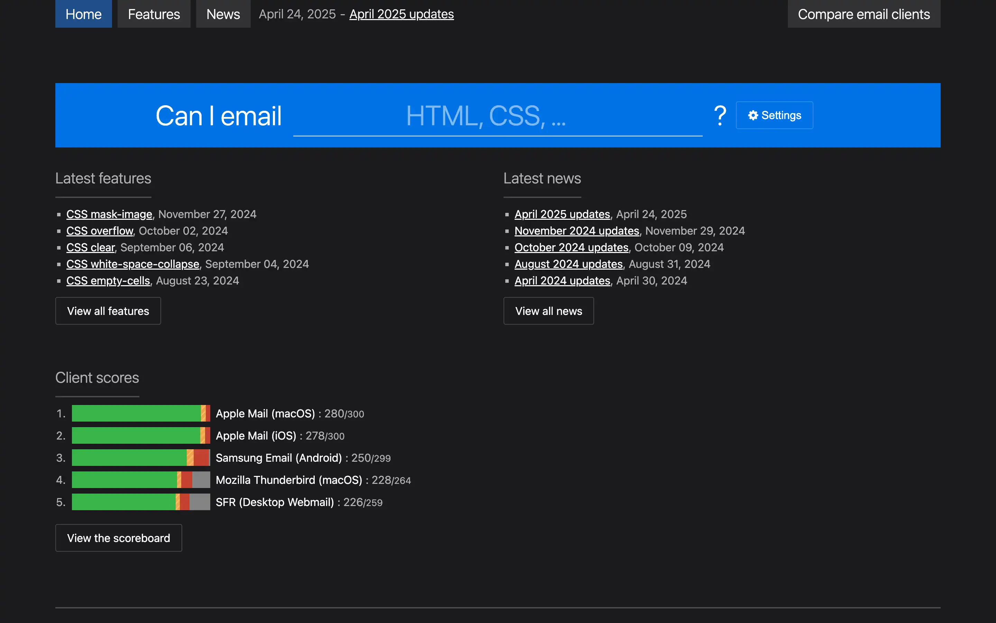Open CSS white-space-collapse feature
This screenshot has width=996, height=623.
click(132, 264)
